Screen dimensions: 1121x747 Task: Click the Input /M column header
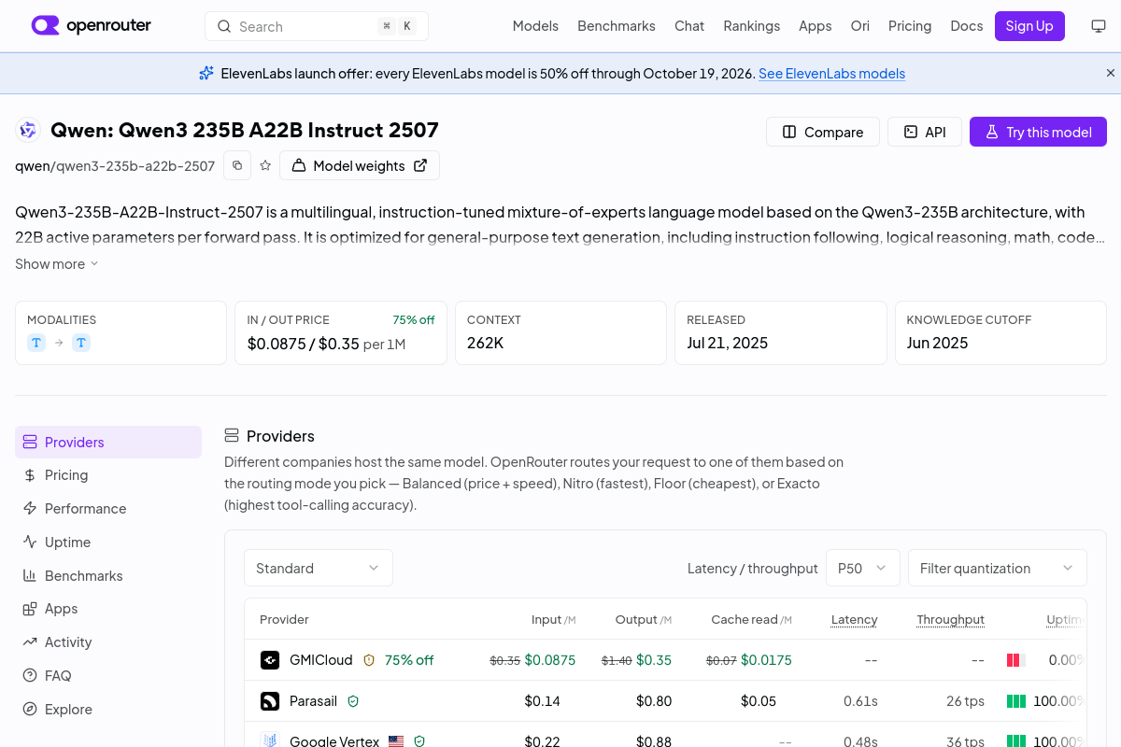553,620
